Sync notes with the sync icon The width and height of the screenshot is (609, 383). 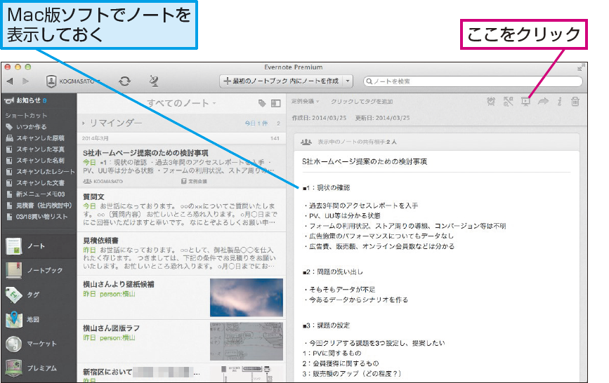pos(124,81)
